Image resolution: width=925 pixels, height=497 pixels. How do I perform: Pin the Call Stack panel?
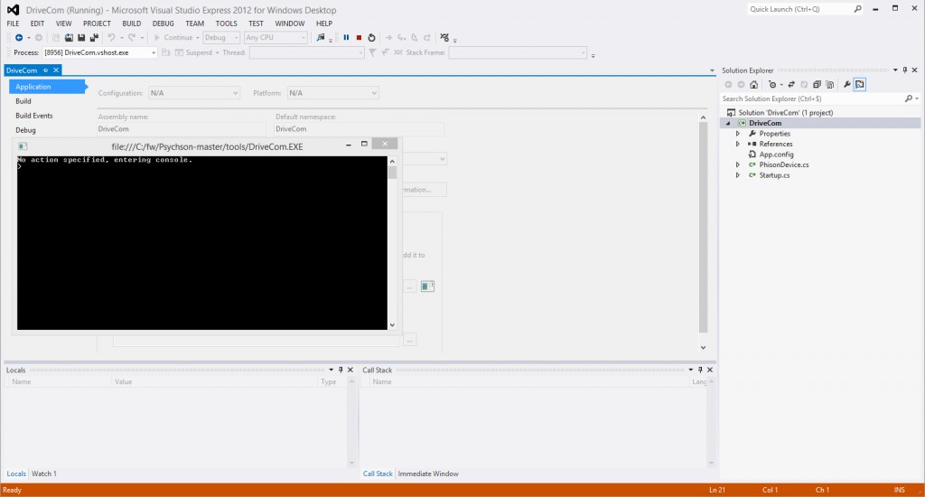pyautogui.click(x=700, y=370)
